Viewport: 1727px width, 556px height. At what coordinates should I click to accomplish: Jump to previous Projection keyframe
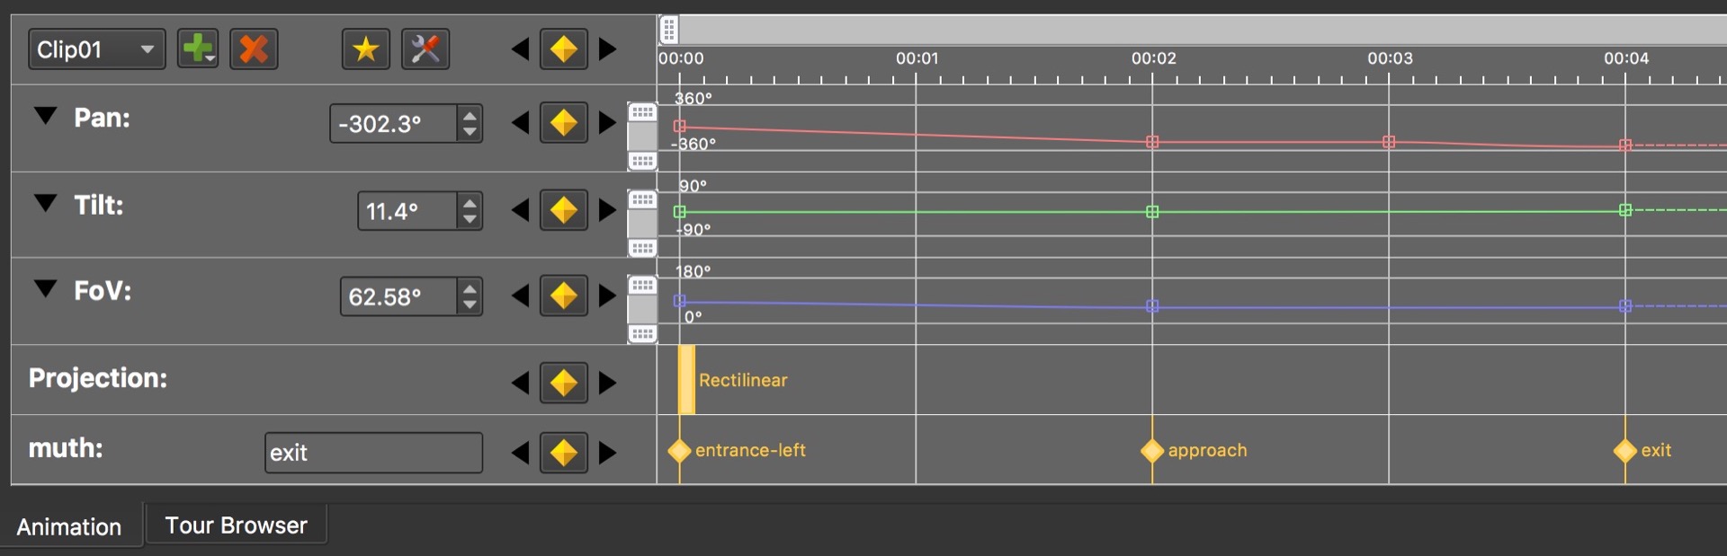click(519, 383)
